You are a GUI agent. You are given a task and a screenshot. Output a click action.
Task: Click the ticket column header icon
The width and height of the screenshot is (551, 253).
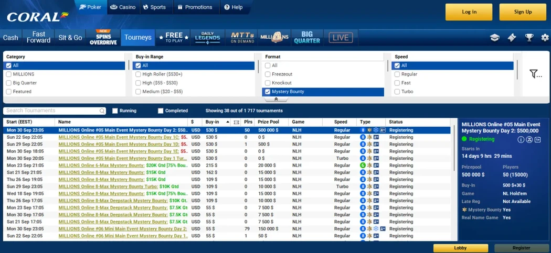[x=236, y=122]
